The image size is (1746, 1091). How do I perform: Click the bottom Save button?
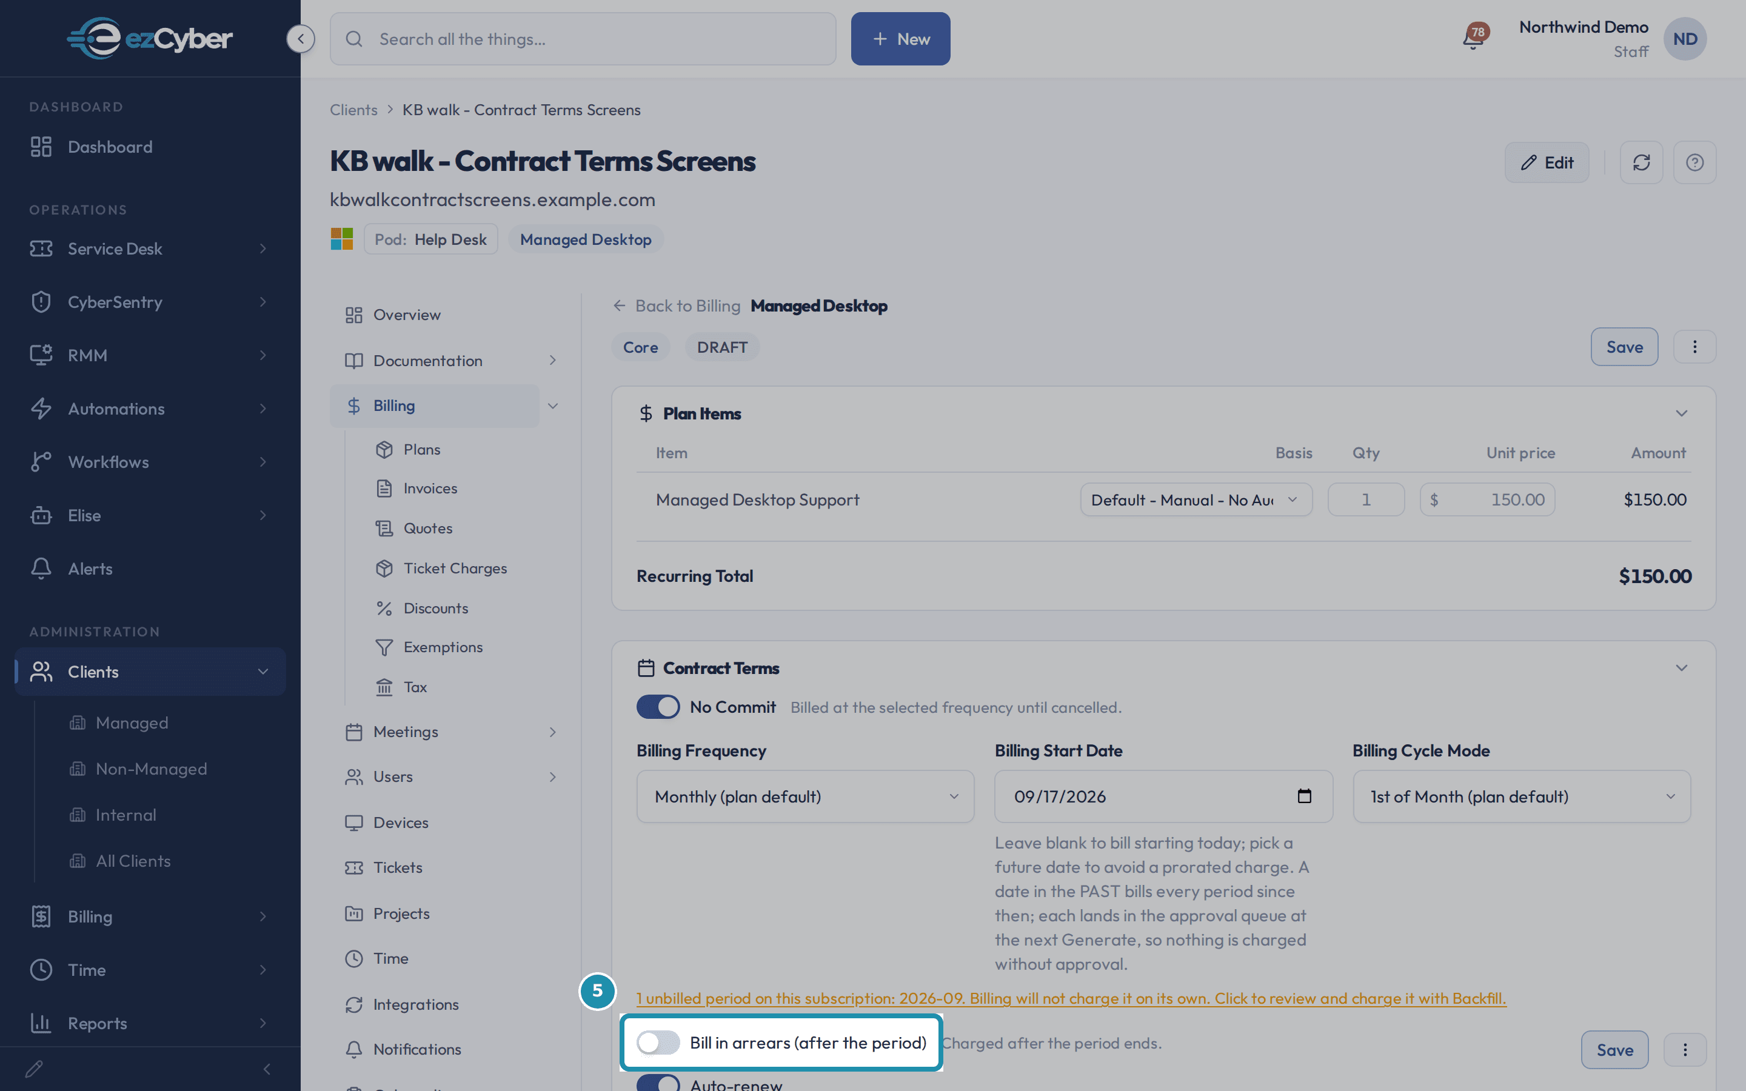pyautogui.click(x=1614, y=1050)
